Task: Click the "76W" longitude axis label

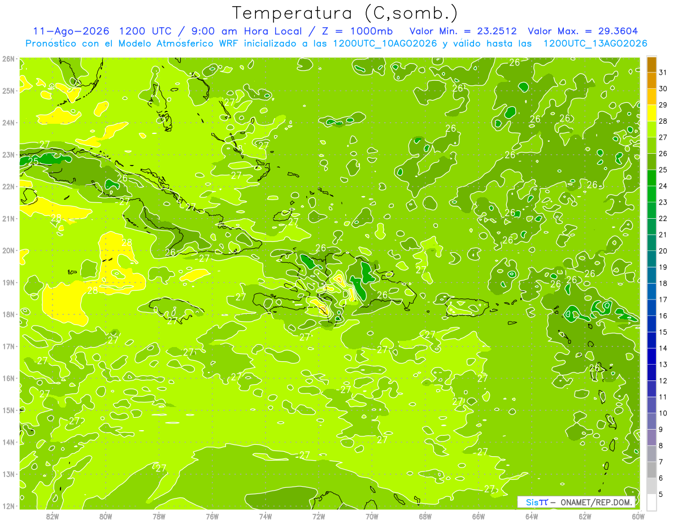Action: point(212,516)
